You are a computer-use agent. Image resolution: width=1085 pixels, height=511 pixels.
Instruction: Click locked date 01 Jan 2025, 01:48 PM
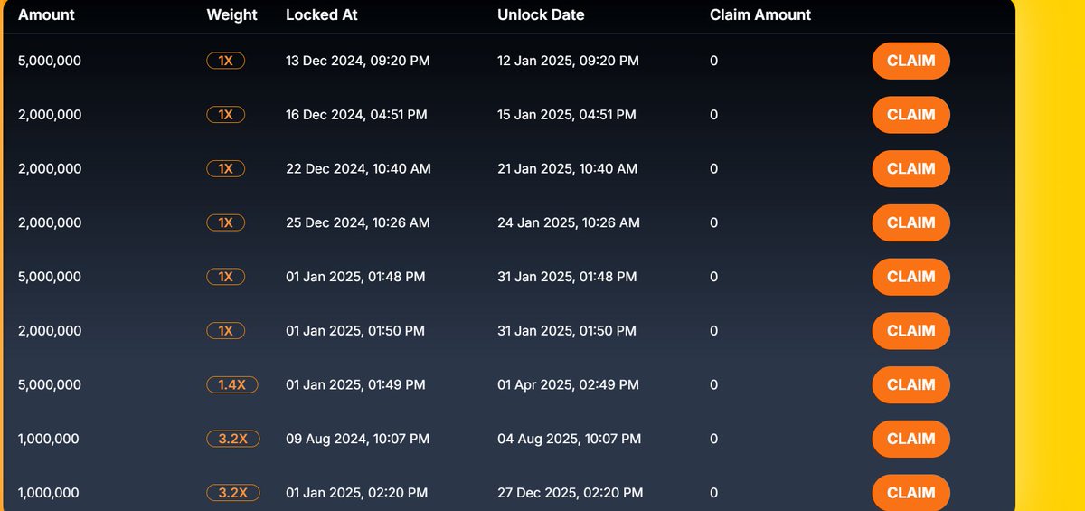[x=355, y=277]
